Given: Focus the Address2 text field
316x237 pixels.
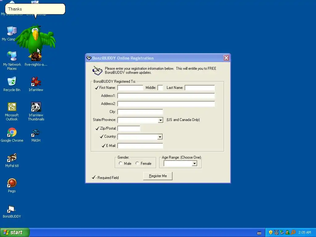Looking at the screenshot, I should (166, 104).
